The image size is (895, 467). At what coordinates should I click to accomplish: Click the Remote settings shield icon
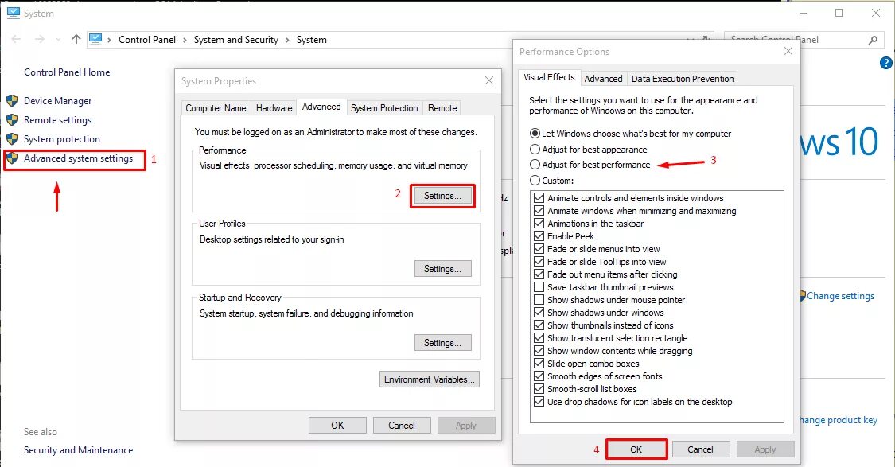(12, 120)
